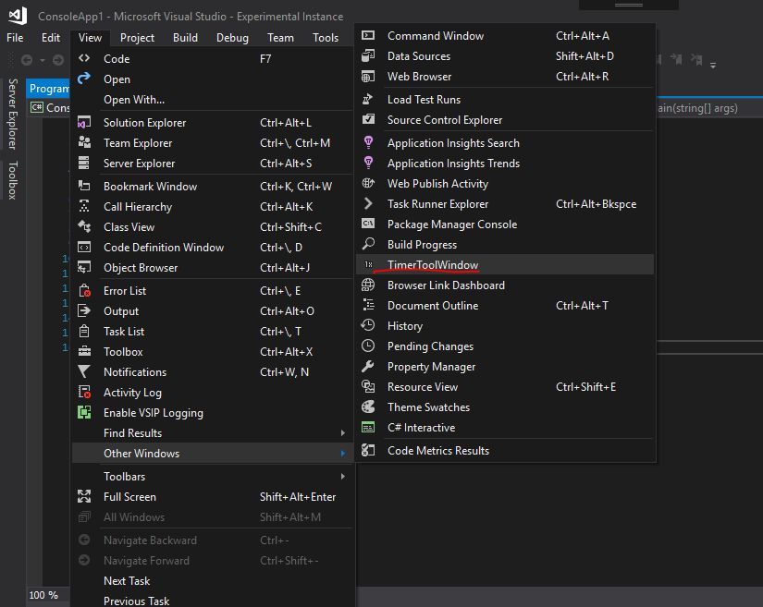The image size is (763, 607).
Task: Click the Code Metrics Results icon
Action: (x=368, y=450)
